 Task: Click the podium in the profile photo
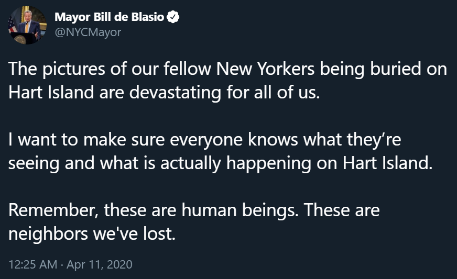[26, 37]
